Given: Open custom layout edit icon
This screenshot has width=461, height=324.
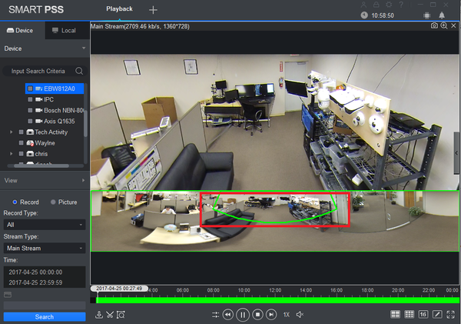Looking at the screenshot, I should click(x=437, y=314).
